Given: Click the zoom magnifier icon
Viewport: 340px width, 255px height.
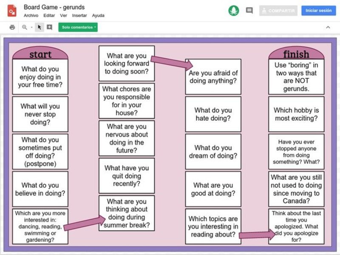Looking at the screenshot, I should tap(23, 26).
